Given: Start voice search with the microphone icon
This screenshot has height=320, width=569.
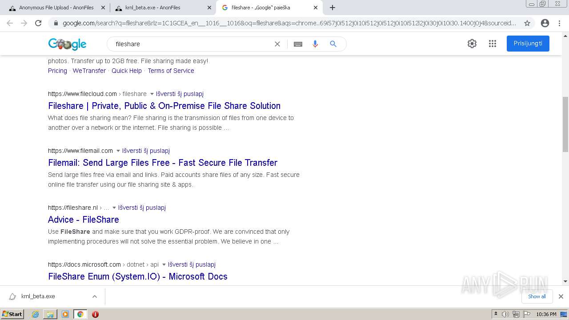Looking at the screenshot, I should click(x=315, y=44).
